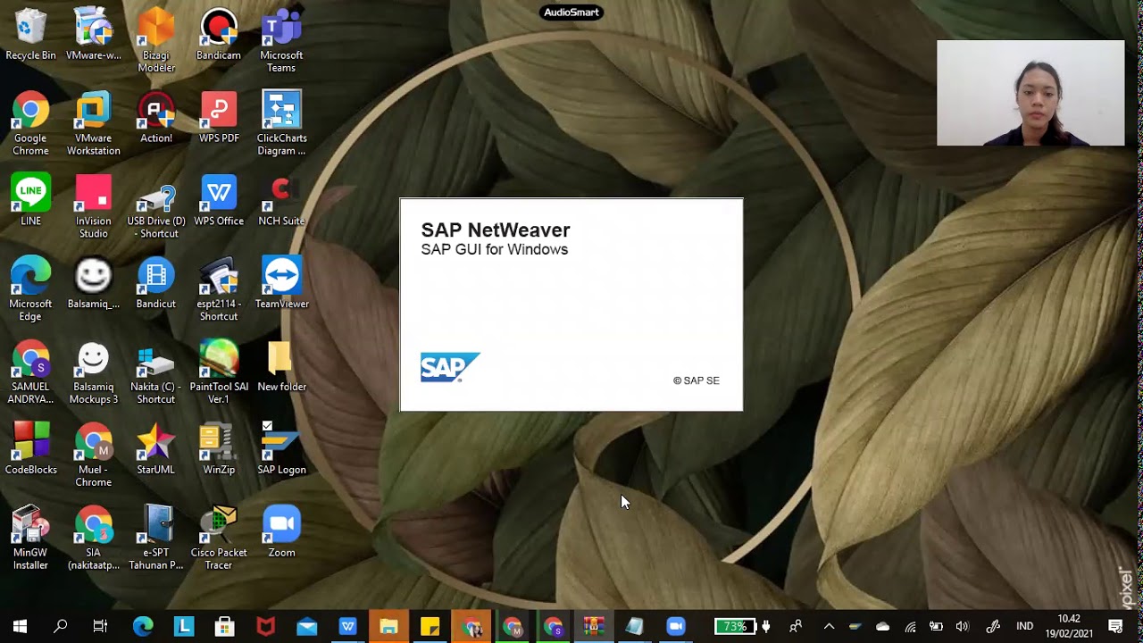This screenshot has width=1143, height=643.
Task: Launch Balsamiq Mockups 3 desktop icon
Action: [x=93, y=372]
